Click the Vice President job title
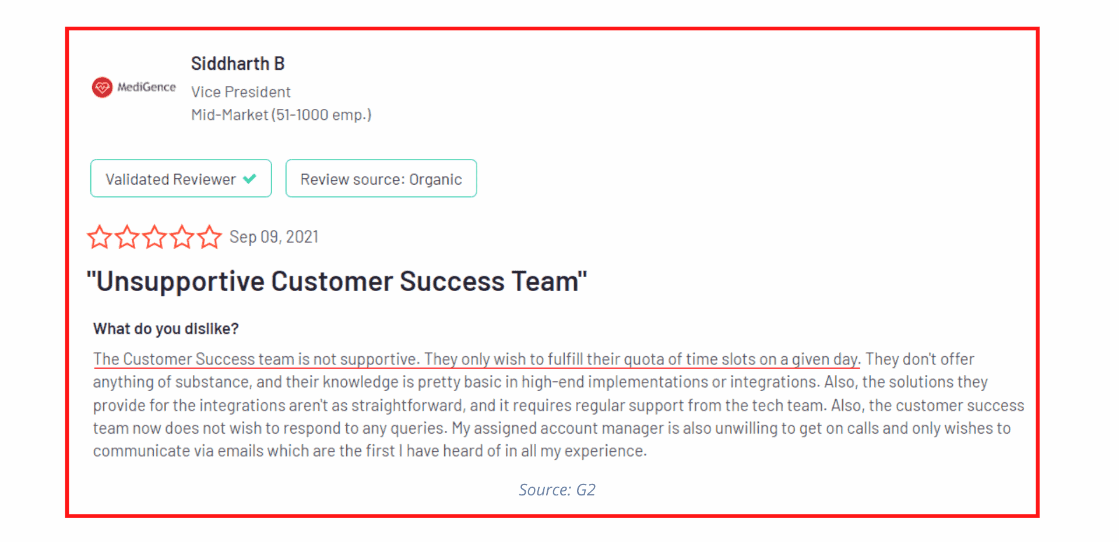Screen dimensions: 1119x542 point(241,92)
